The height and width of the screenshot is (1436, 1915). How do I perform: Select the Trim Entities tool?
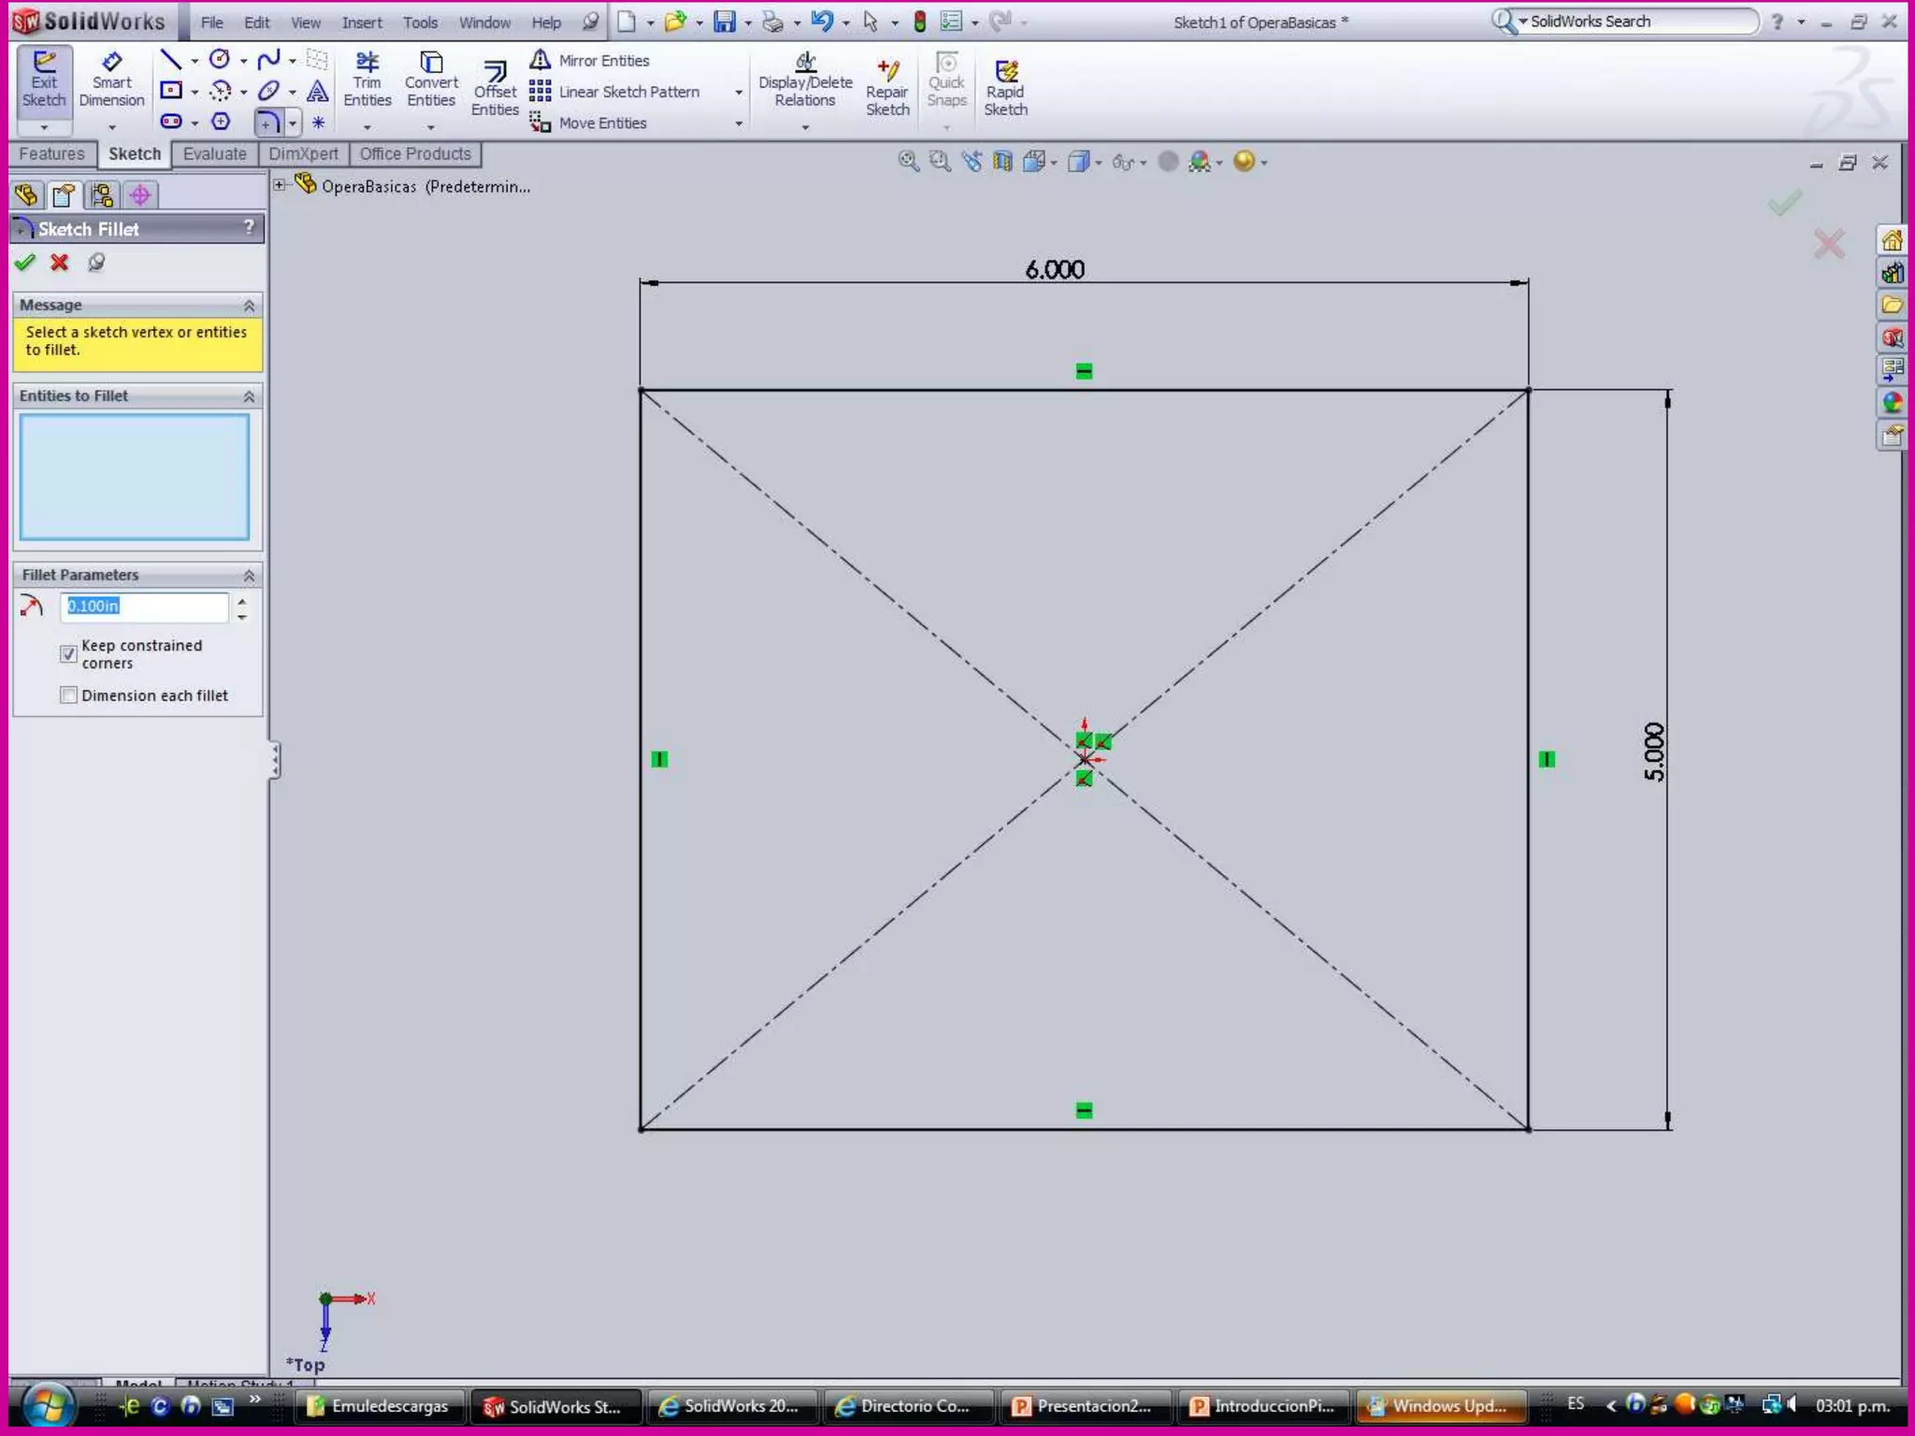click(367, 80)
